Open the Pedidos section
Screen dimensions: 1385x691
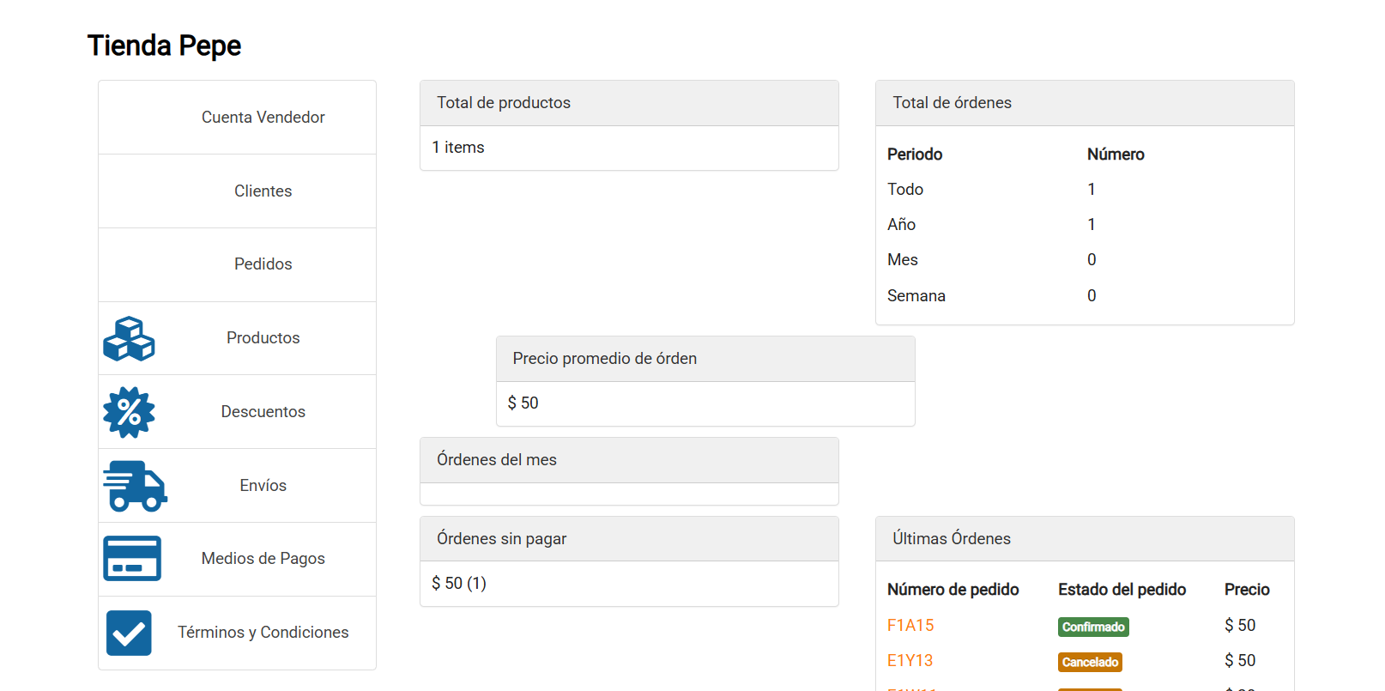pyautogui.click(x=263, y=264)
